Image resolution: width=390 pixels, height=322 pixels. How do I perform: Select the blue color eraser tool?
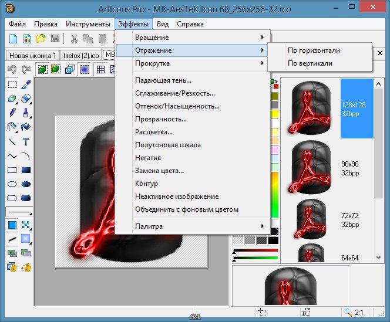point(26,99)
